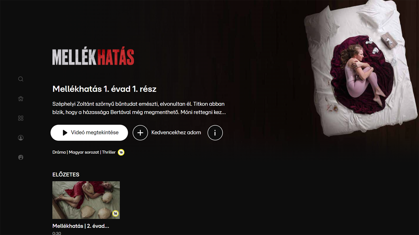Click the Kedvencekhez adom label
Screen dimensions: 419x235
tap(176, 133)
